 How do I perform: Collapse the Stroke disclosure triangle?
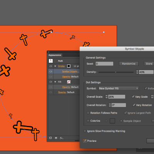(x=55, y=66)
